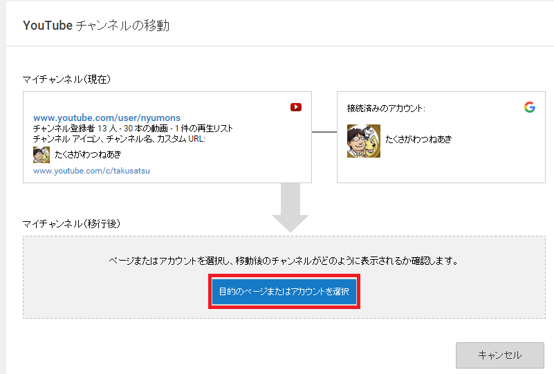The height and width of the screenshot is (374, 554).
Task: Click the small channel avatar thumbnail
Action: (x=41, y=155)
